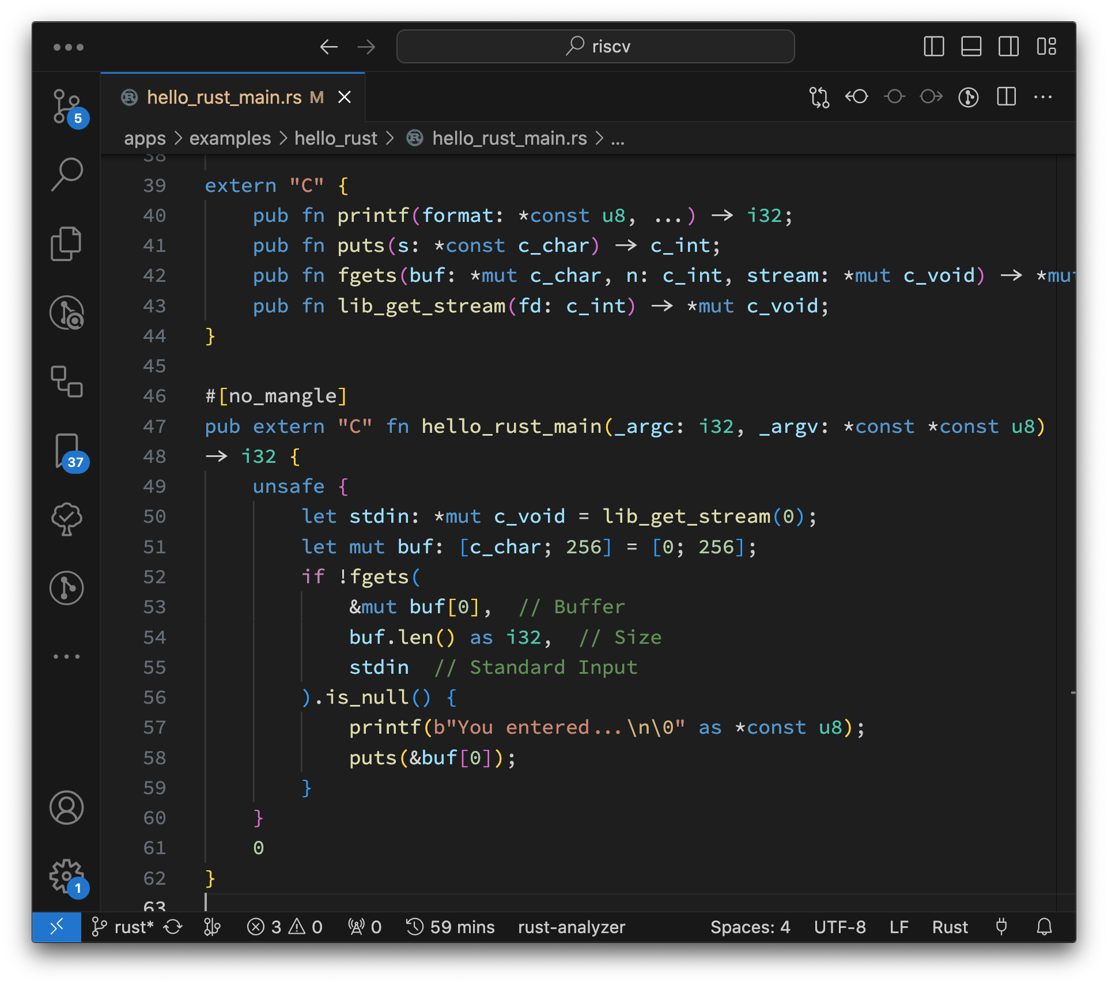Select the hello_rust_main.rs editor tab
This screenshot has width=1108, height=985.
(233, 97)
